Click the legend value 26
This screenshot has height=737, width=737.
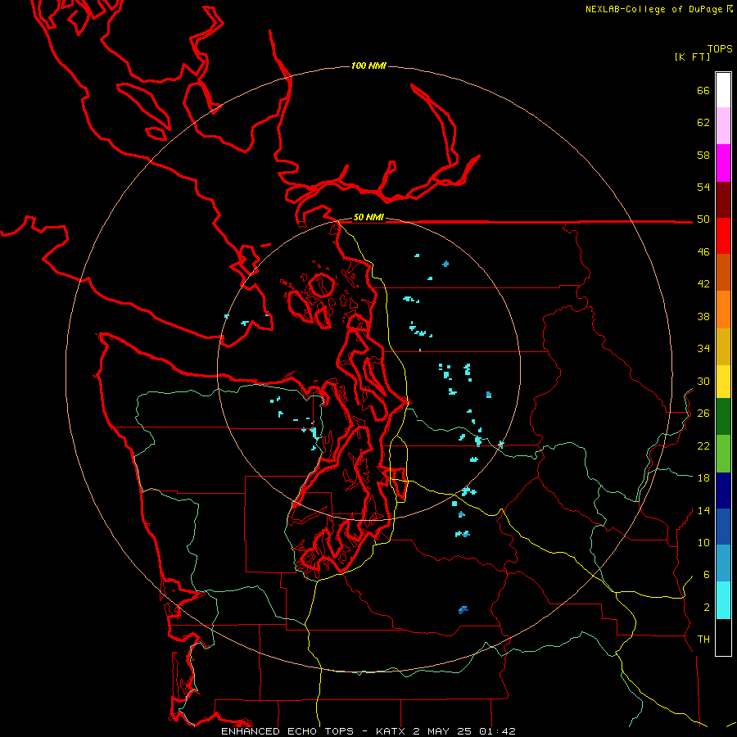(703, 414)
